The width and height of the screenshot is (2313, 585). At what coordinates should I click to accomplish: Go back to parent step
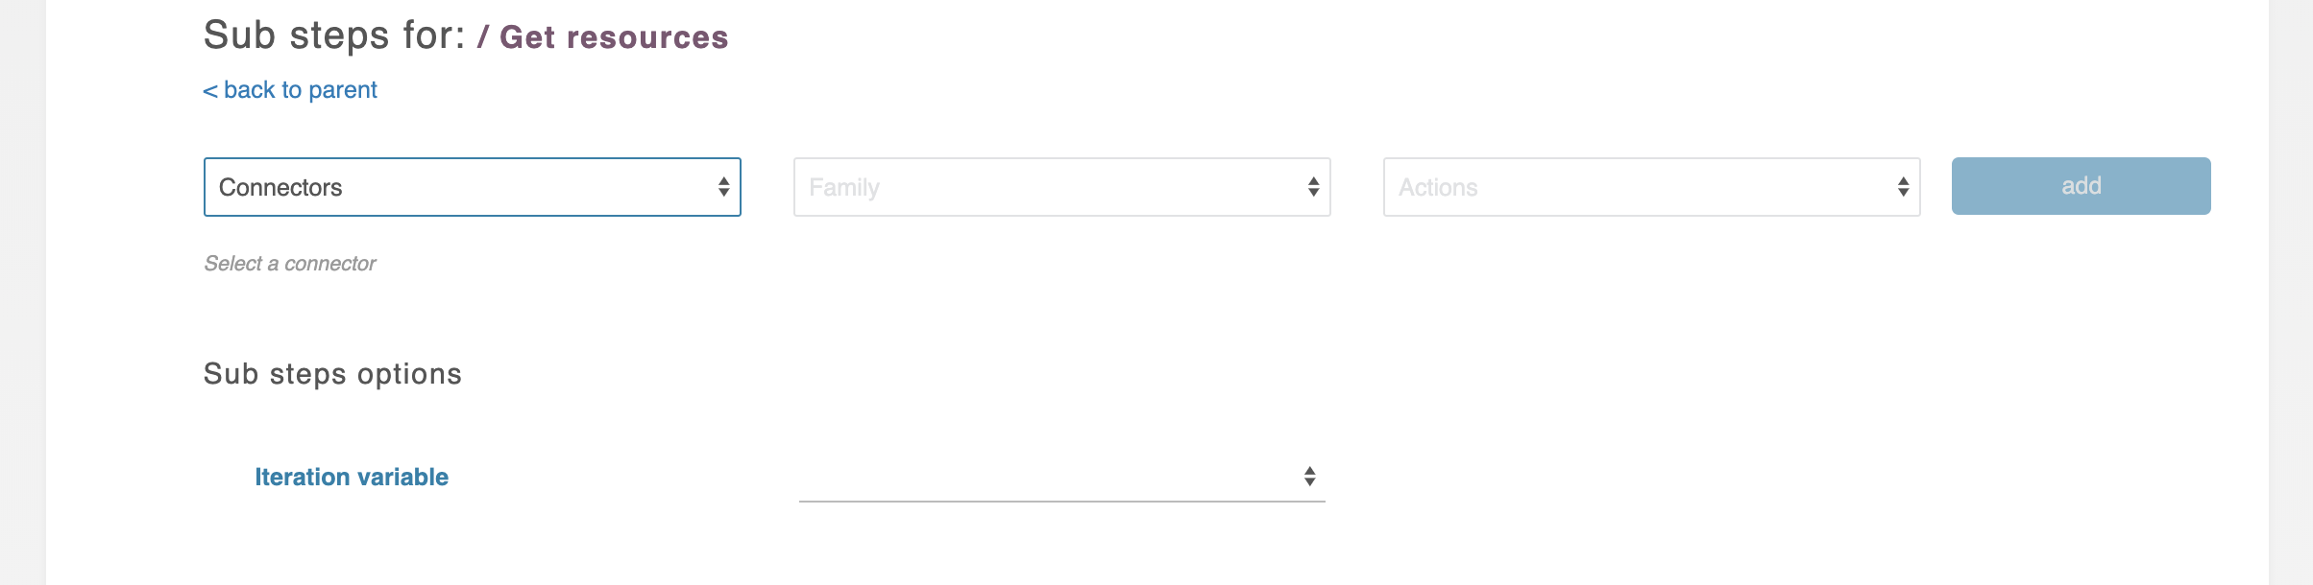point(300,90)
